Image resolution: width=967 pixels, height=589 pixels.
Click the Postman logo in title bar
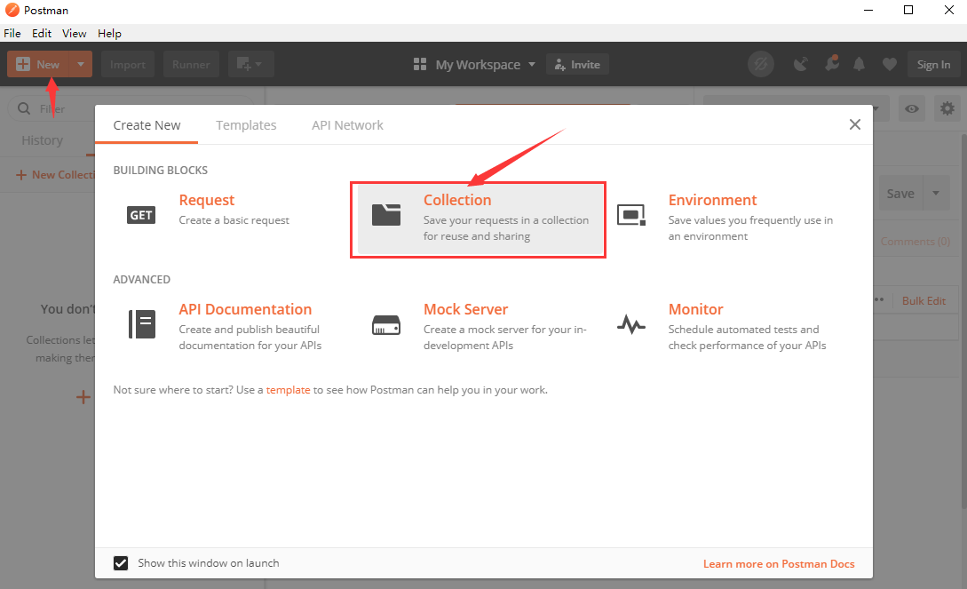click(12, 10)
